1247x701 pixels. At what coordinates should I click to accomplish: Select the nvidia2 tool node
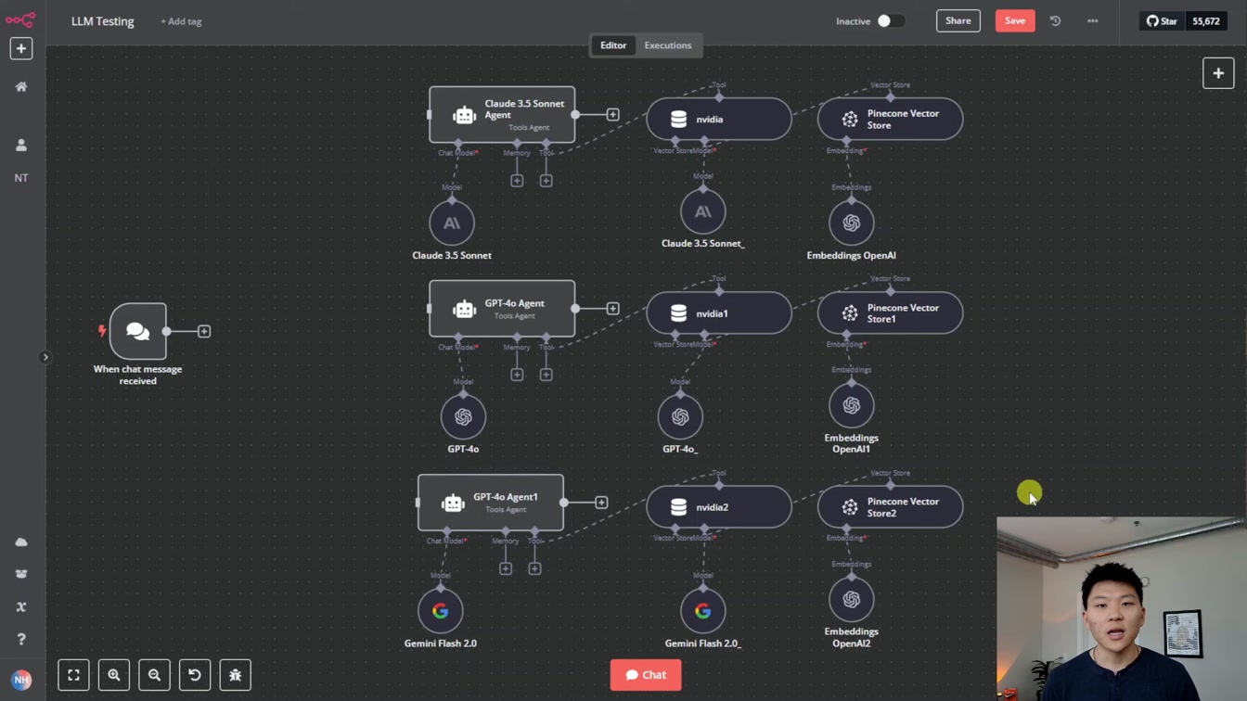(x=719, y=507)
